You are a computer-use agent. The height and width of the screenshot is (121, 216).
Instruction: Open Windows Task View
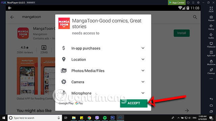click(66, 118)
